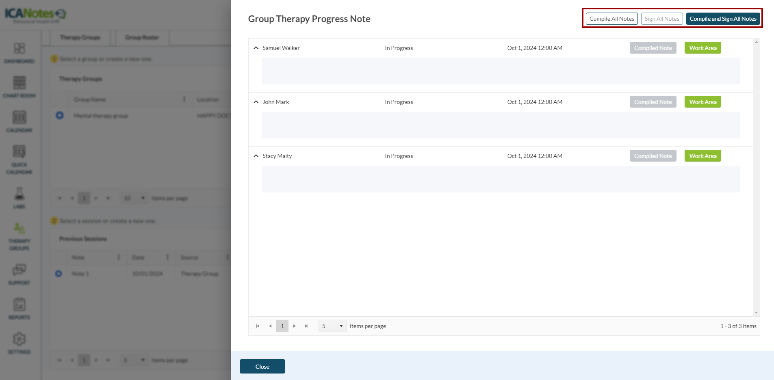This screenshot has width=774, height=380.
Task: Open Work Area for Stacy Maity
Action: coord(702,156)
